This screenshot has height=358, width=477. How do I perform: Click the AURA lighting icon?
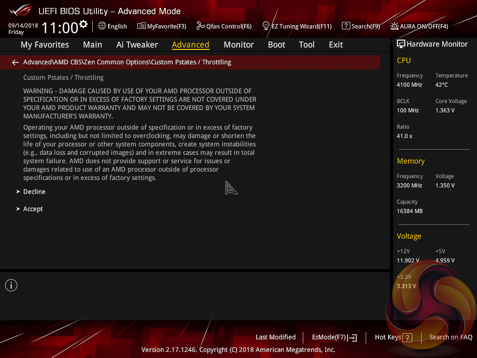click(395, 26)
